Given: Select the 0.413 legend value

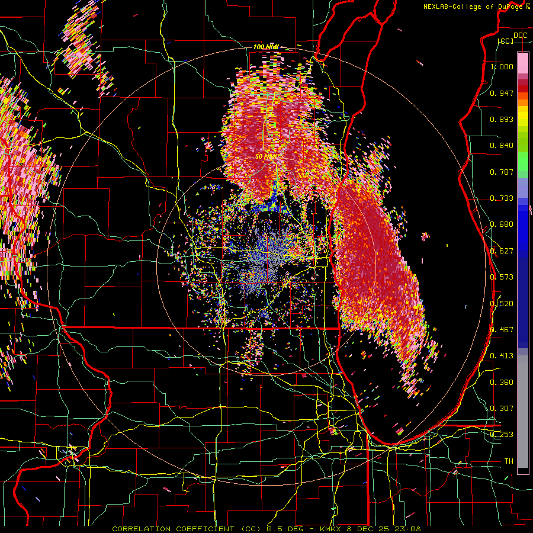Looking at the screenshot, I should tap(502, 356).
